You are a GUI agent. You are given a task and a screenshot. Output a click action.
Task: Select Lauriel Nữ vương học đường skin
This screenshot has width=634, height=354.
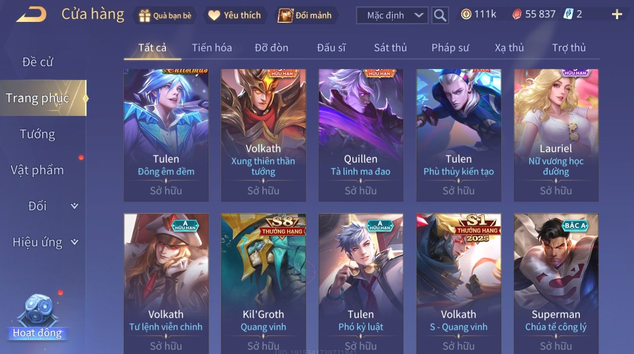click(x=556, y=135)
